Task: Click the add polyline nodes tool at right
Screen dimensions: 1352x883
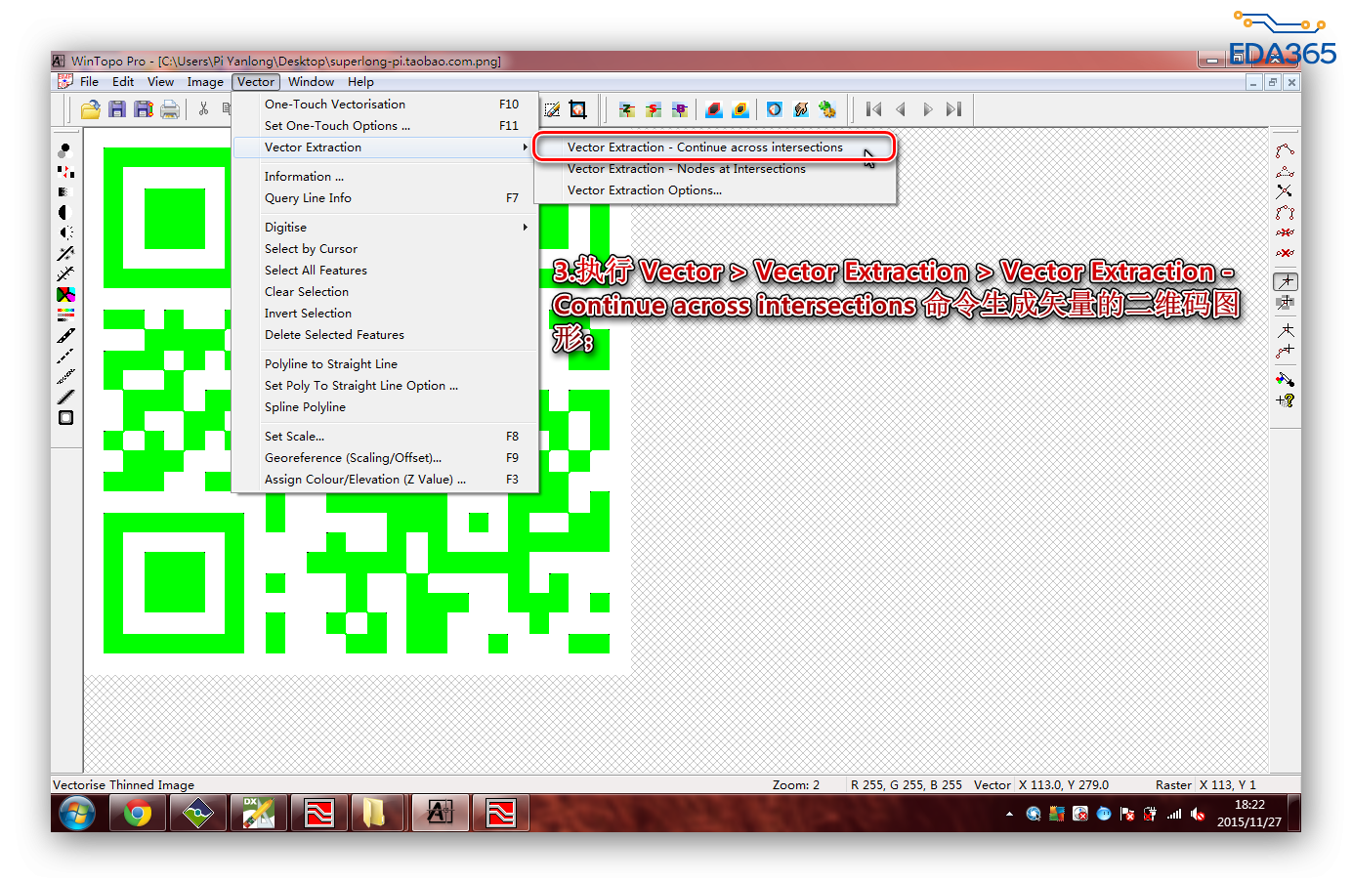Action: pos(1285,150)
